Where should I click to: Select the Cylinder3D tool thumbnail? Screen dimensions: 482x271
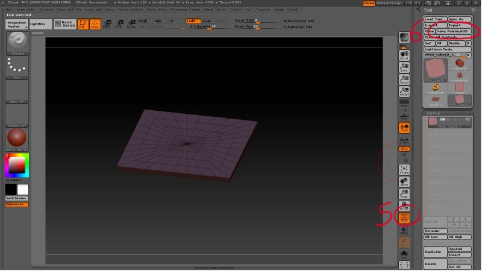click(x=460, y=64)
